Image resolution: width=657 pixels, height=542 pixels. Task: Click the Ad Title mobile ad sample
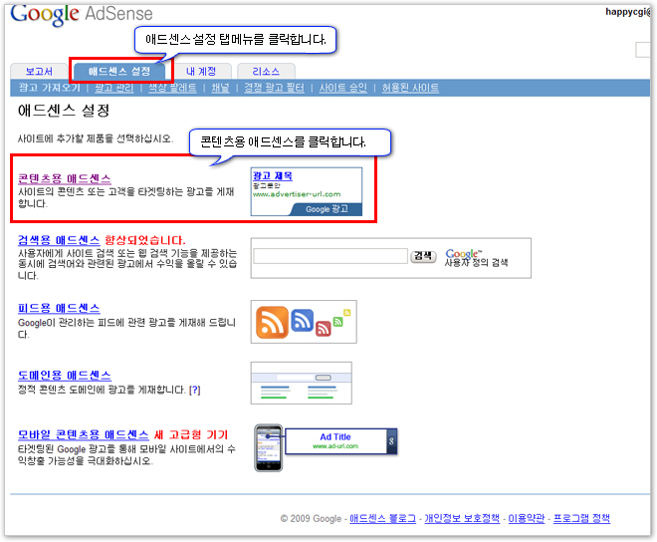[340, 441]
